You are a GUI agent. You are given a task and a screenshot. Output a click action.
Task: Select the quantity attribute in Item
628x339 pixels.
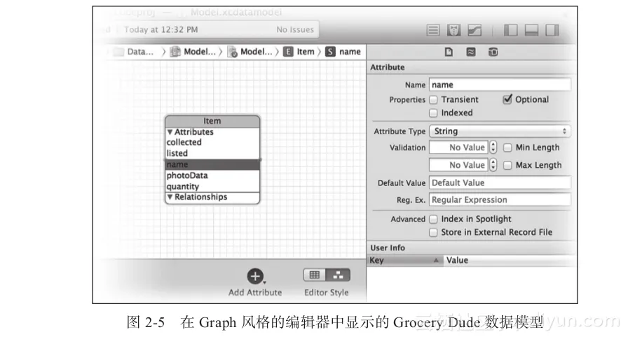(x=212, y=187)
